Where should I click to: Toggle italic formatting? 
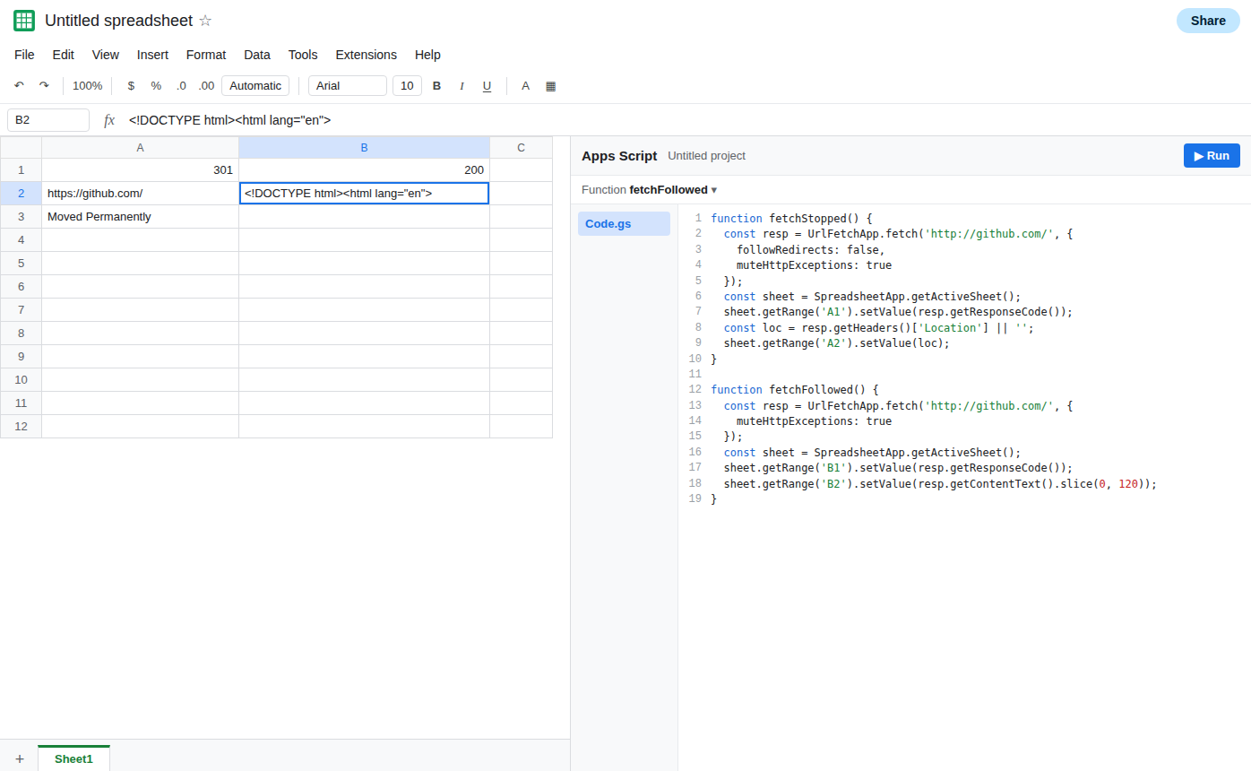462,86
